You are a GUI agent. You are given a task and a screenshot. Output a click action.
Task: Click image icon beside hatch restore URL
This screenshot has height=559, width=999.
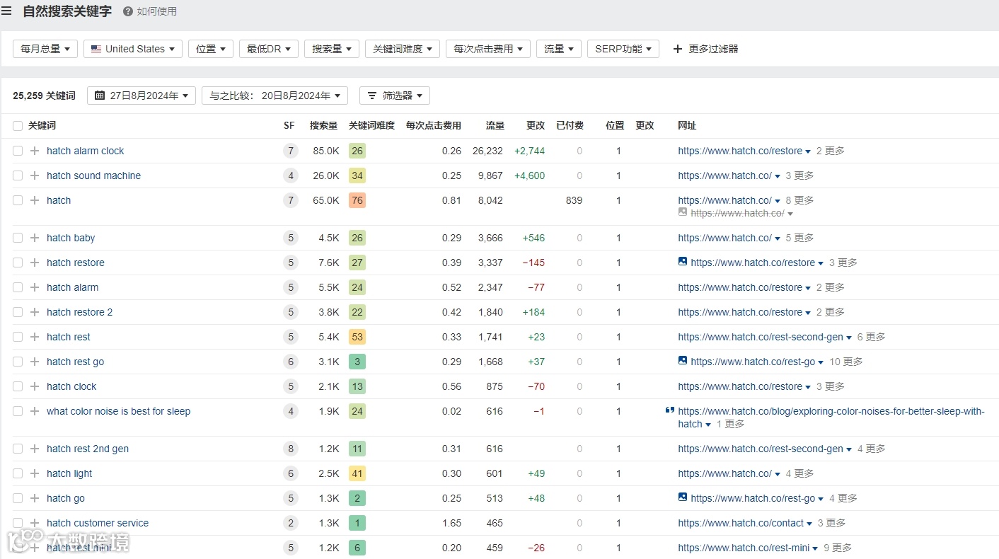pyautogui.click(x=683, y=262)
